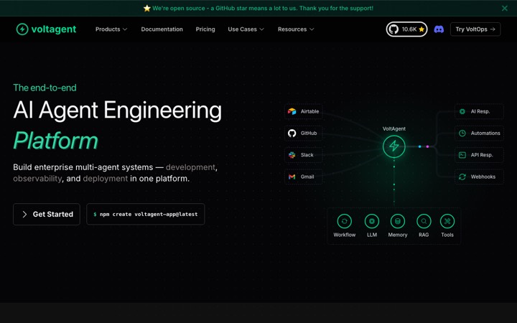Viewport: 517px width, 323px height.
Task: Click the 10.6K star count text
Action: coord(409,29)
